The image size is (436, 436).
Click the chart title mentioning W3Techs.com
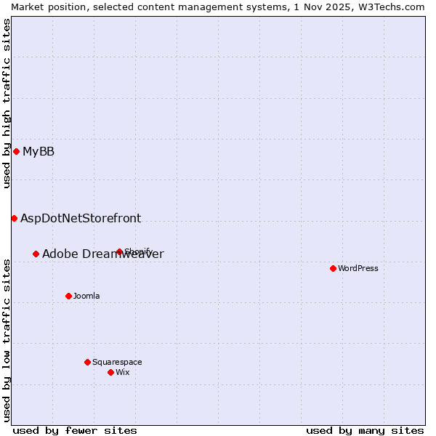(x=218, y=7)
